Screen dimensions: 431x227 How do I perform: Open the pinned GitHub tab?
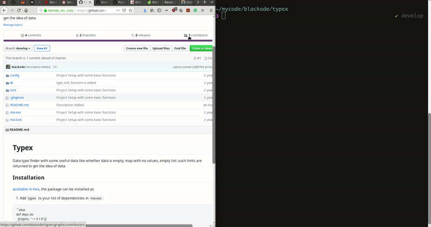coord(13,2)
